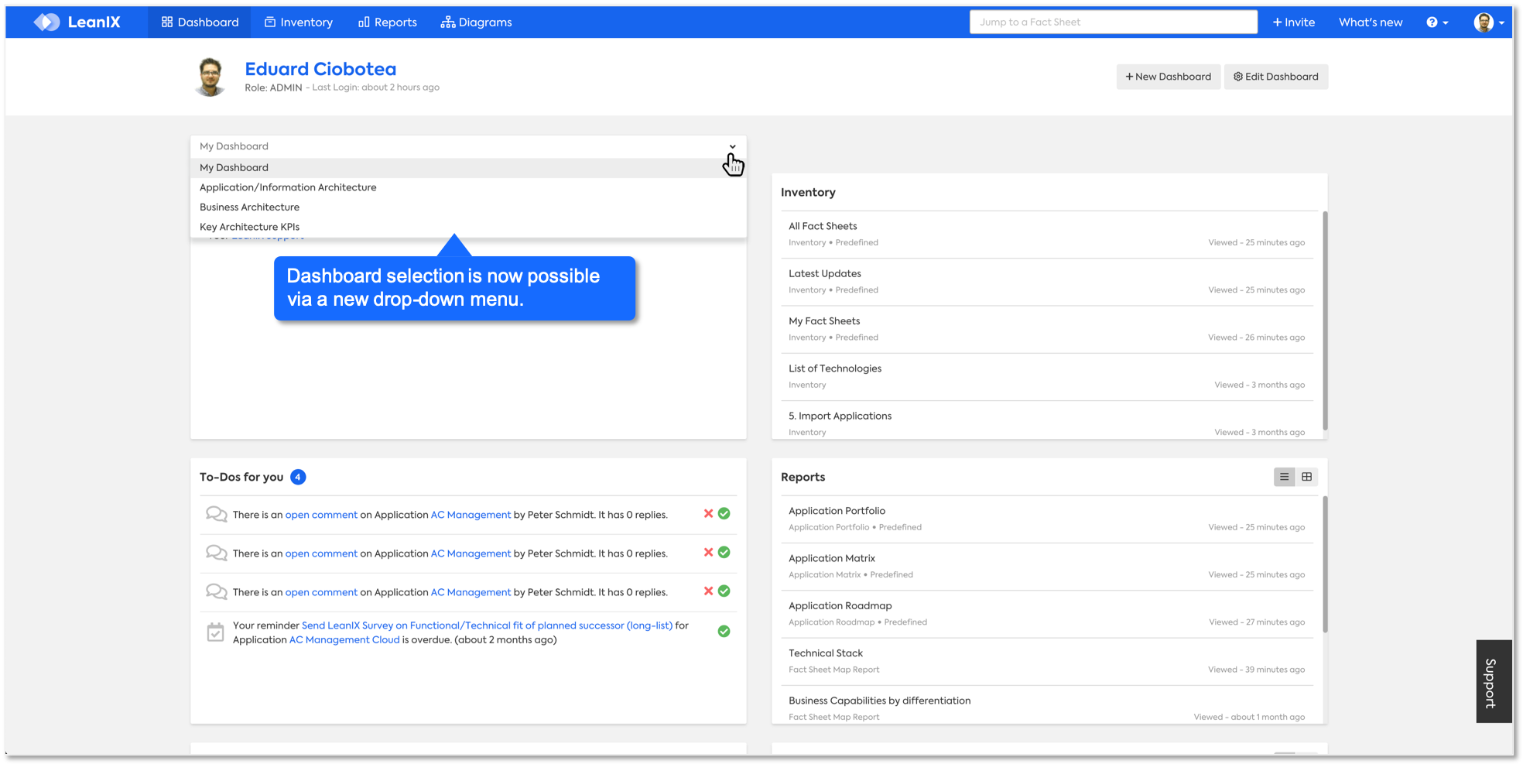Viewport: 1523px width, 764px height.
Task: Click the comment icon of first to-do
Action: 216,515
